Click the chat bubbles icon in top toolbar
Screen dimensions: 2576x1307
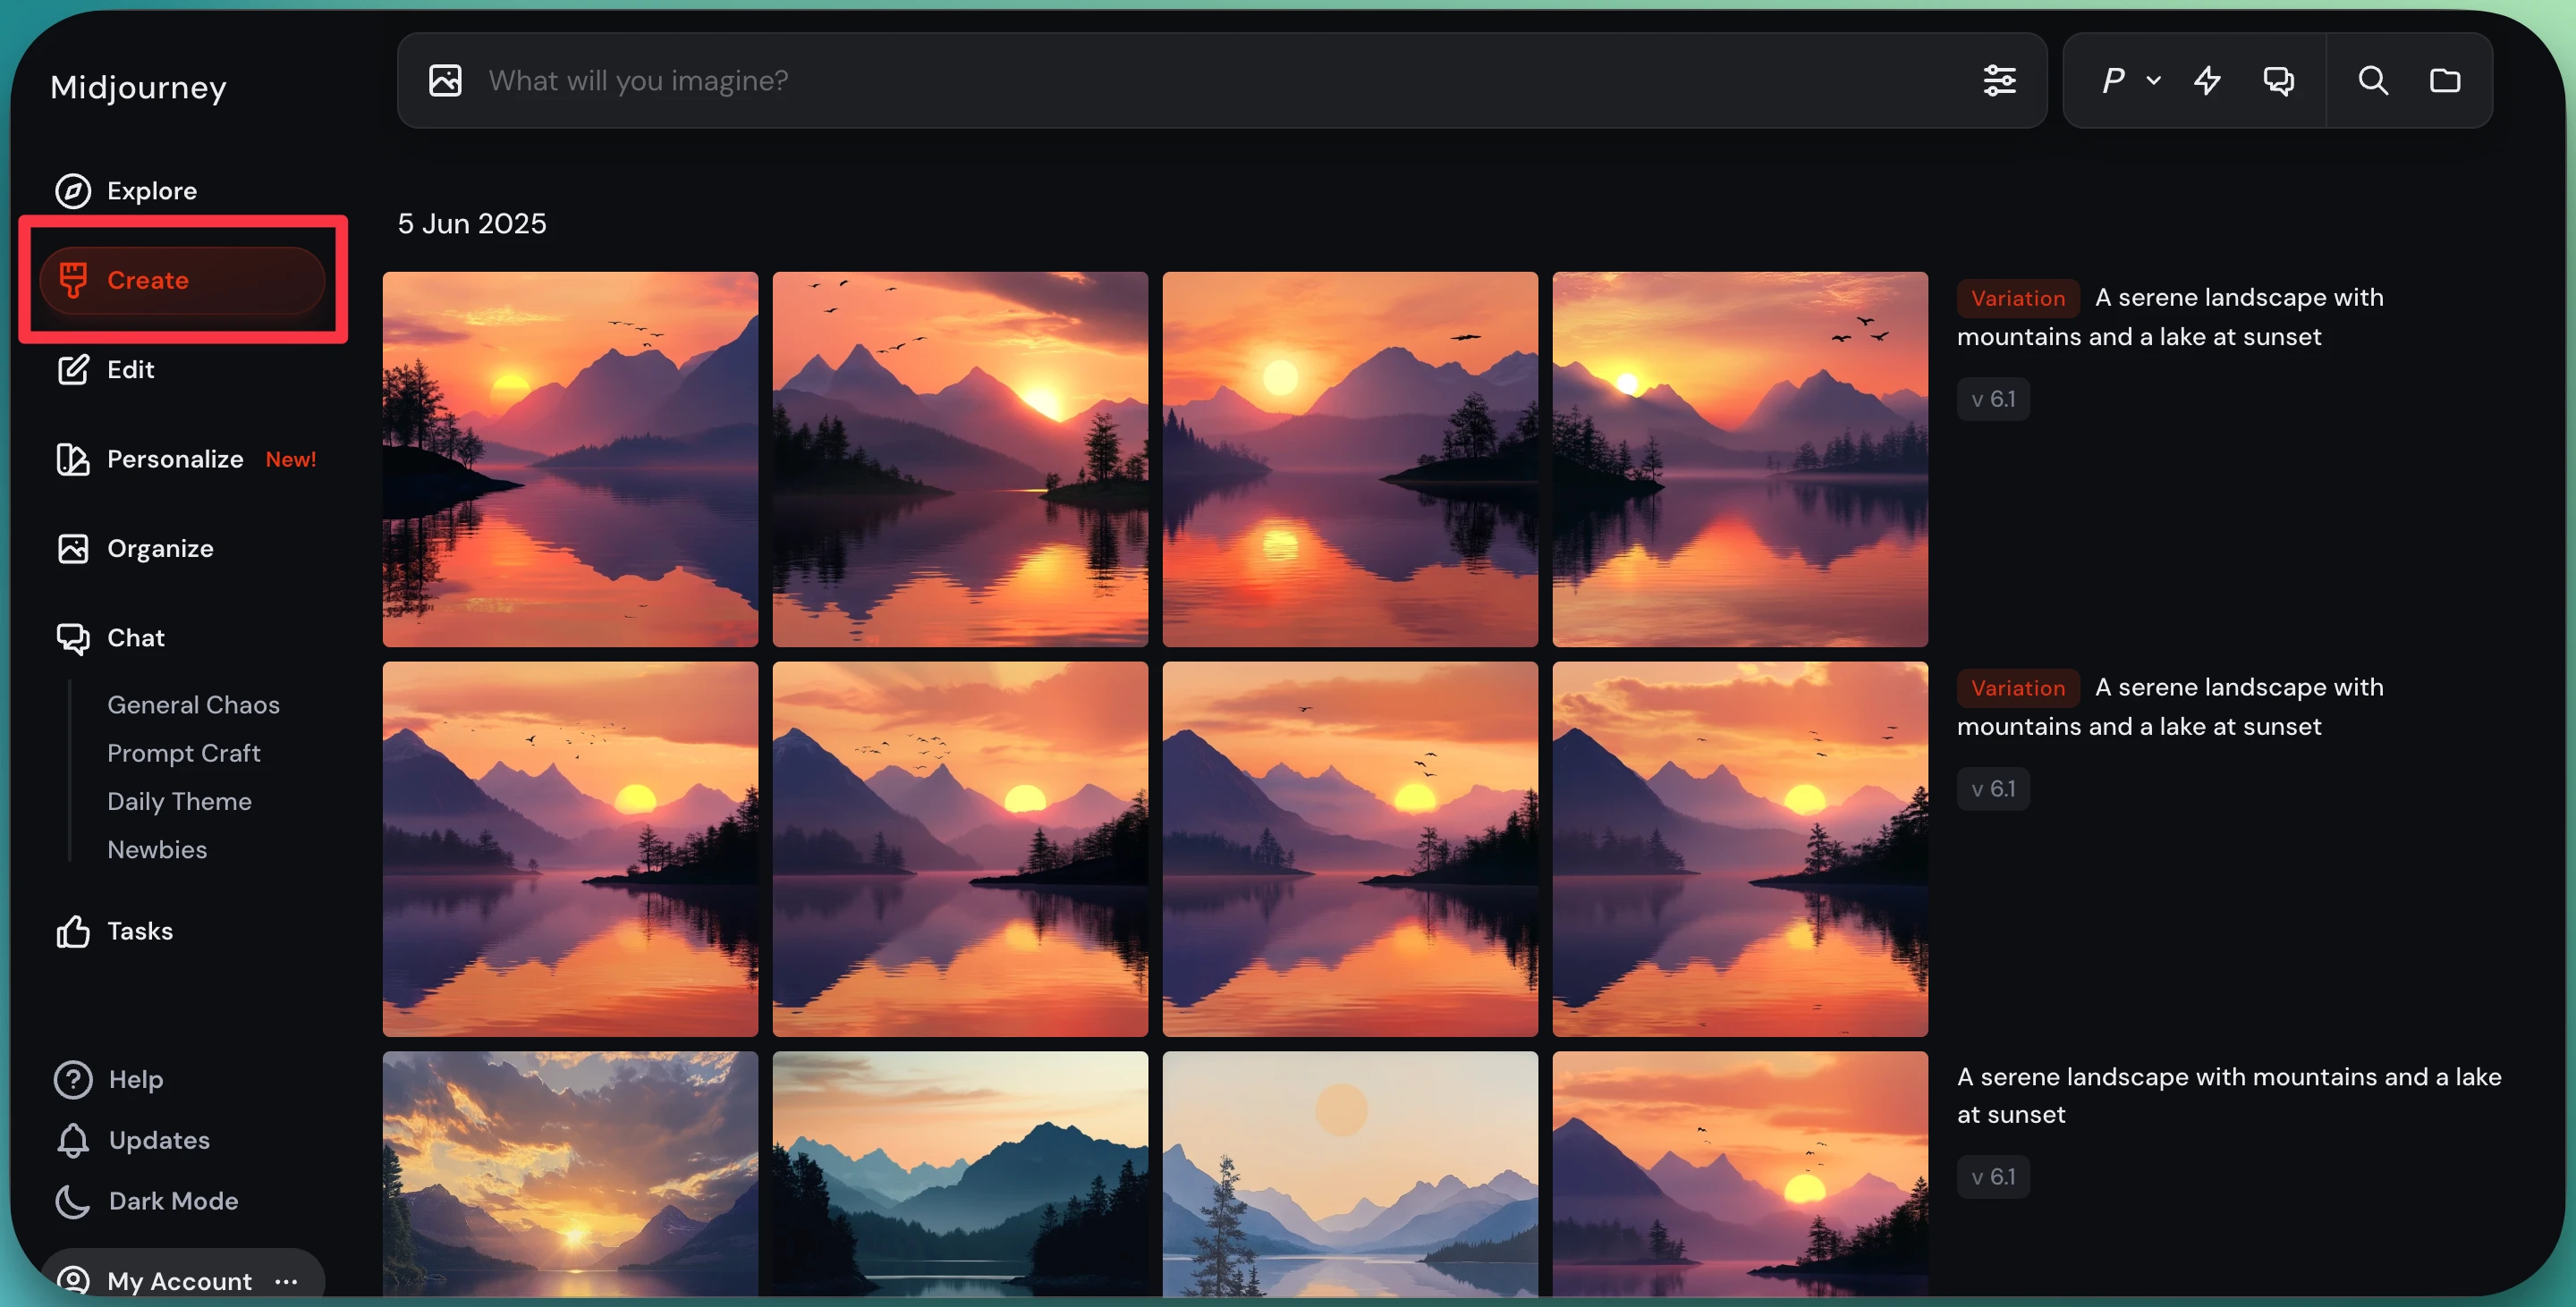(2279, 80)
